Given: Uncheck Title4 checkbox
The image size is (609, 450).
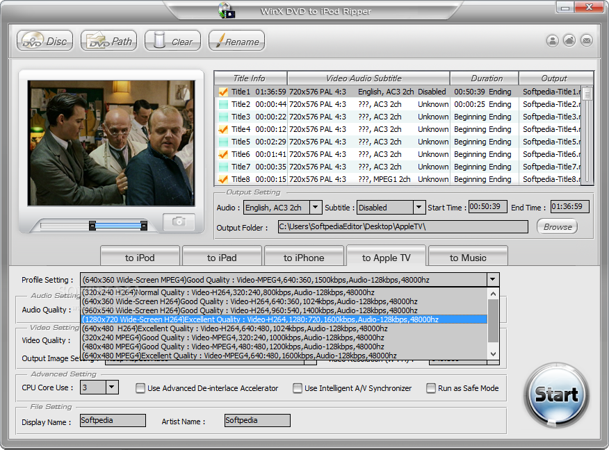Looking at the screenshot, I should [x=223, y=129].
